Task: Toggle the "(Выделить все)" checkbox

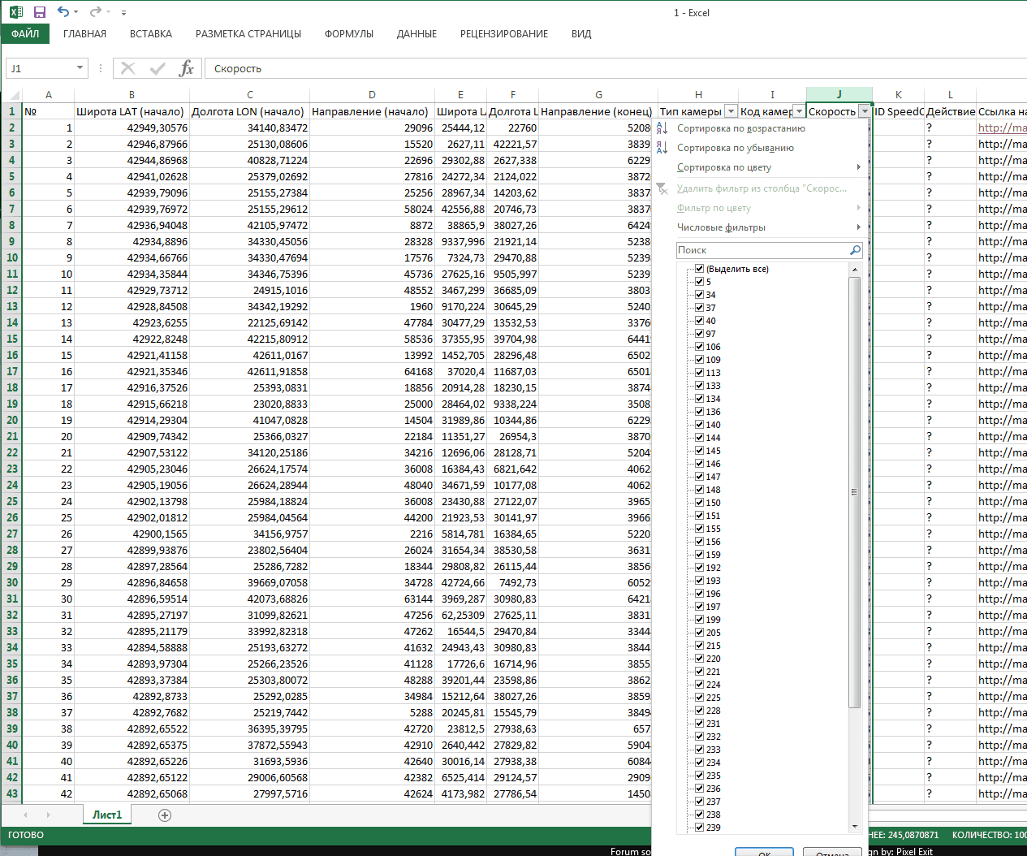Action: coord(699,269)
